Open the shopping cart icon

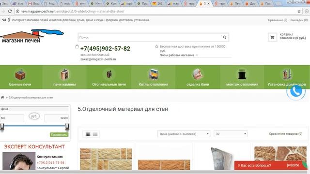[x=272, y=37]
